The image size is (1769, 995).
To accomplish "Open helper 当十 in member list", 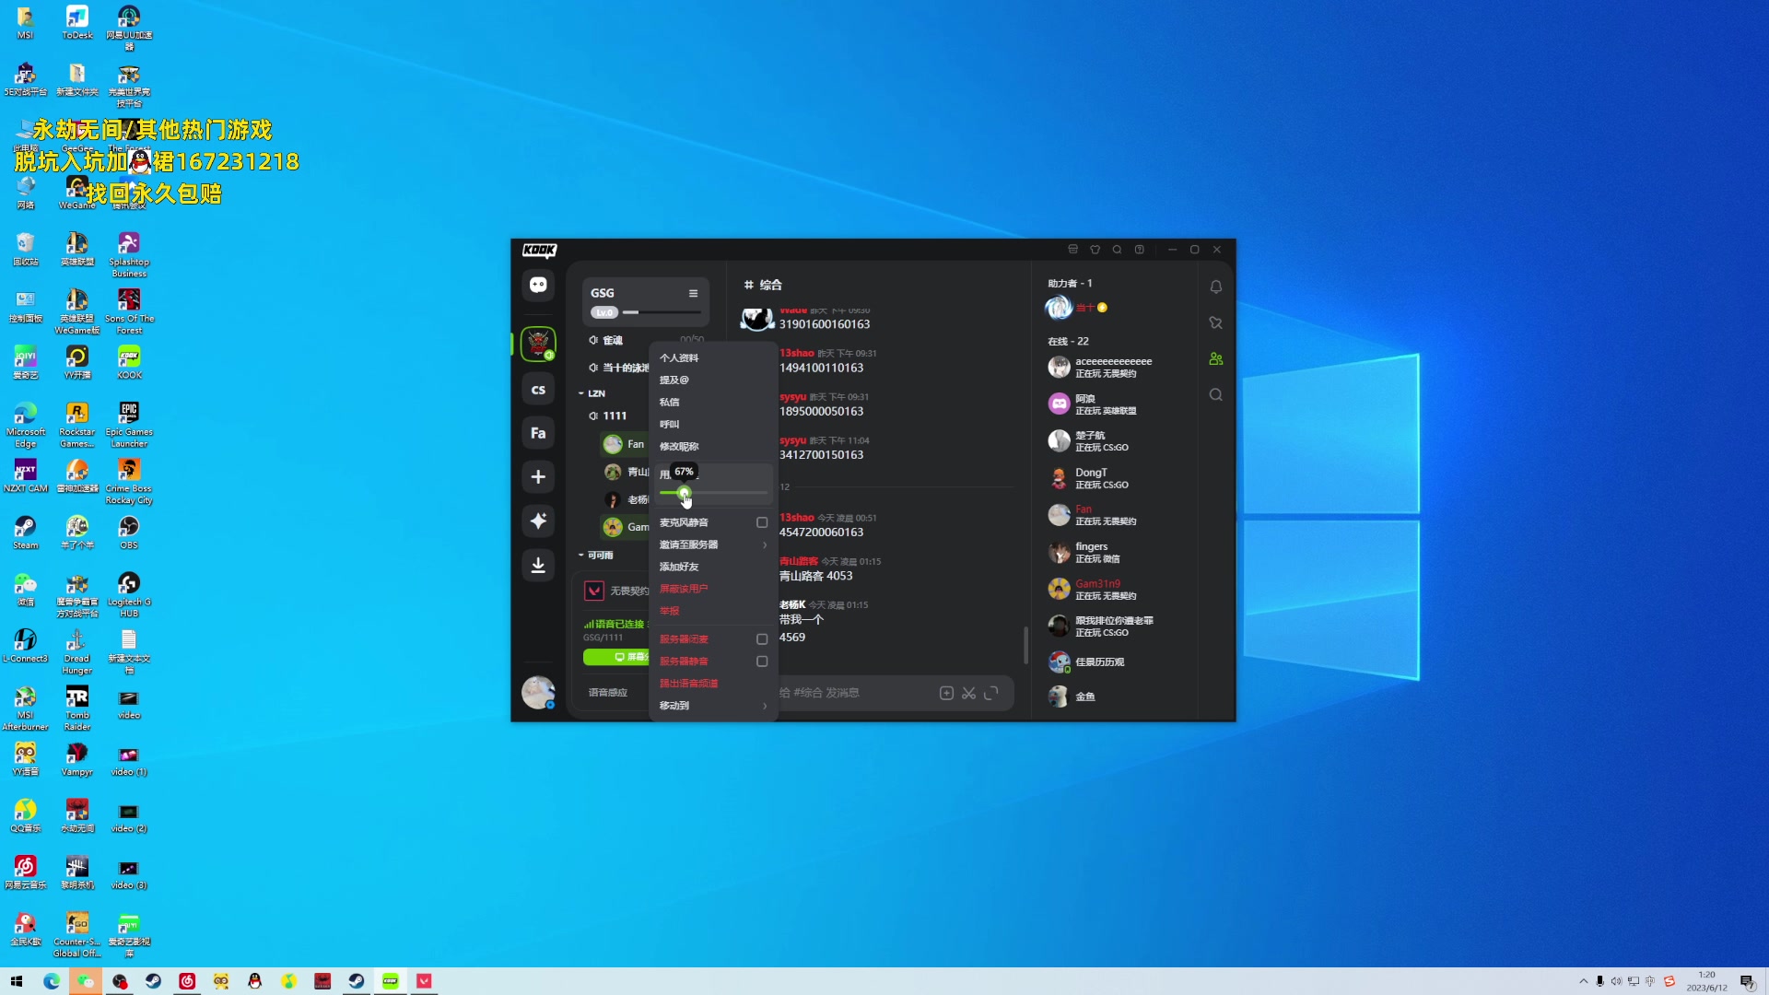I will (1078, 307).
